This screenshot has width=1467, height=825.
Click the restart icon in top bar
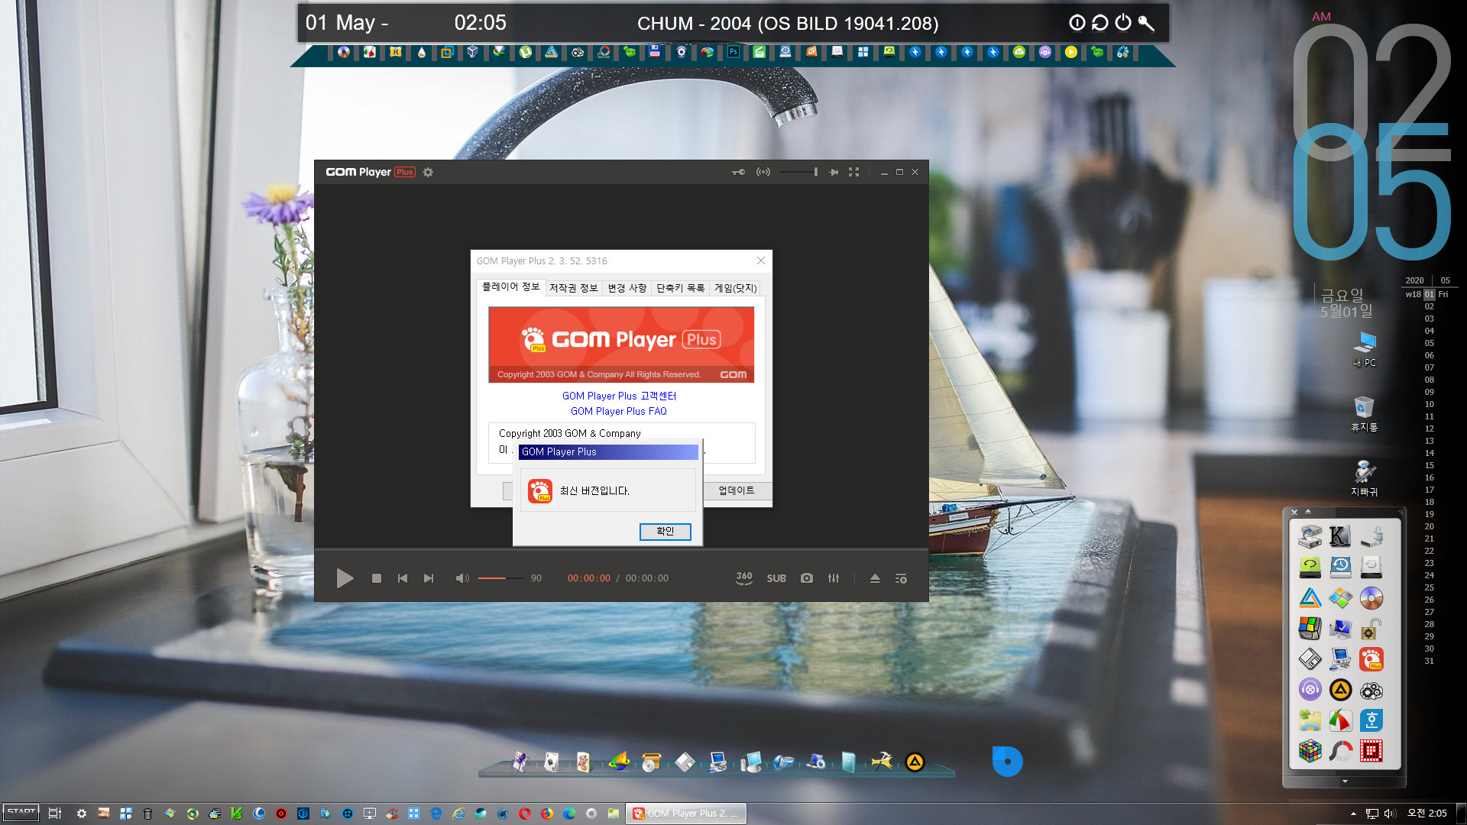1099,23
